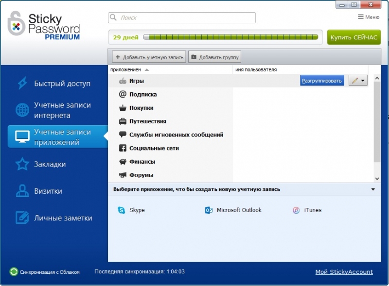Viewport: 389px width, 286px height.
Task: Open the Мой StickyAccount link
Action: pyautogui.click(x=344, y=272)
